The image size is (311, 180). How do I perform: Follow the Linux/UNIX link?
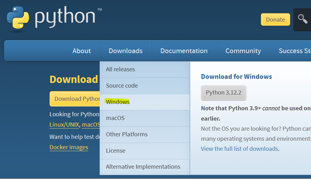(x=64, y=125)
